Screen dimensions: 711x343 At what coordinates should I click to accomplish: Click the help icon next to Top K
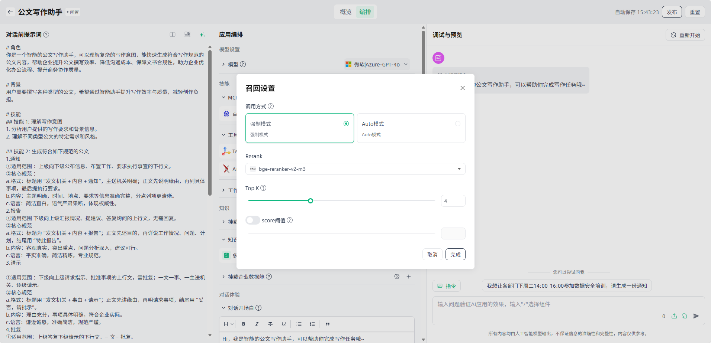point(263,188)
